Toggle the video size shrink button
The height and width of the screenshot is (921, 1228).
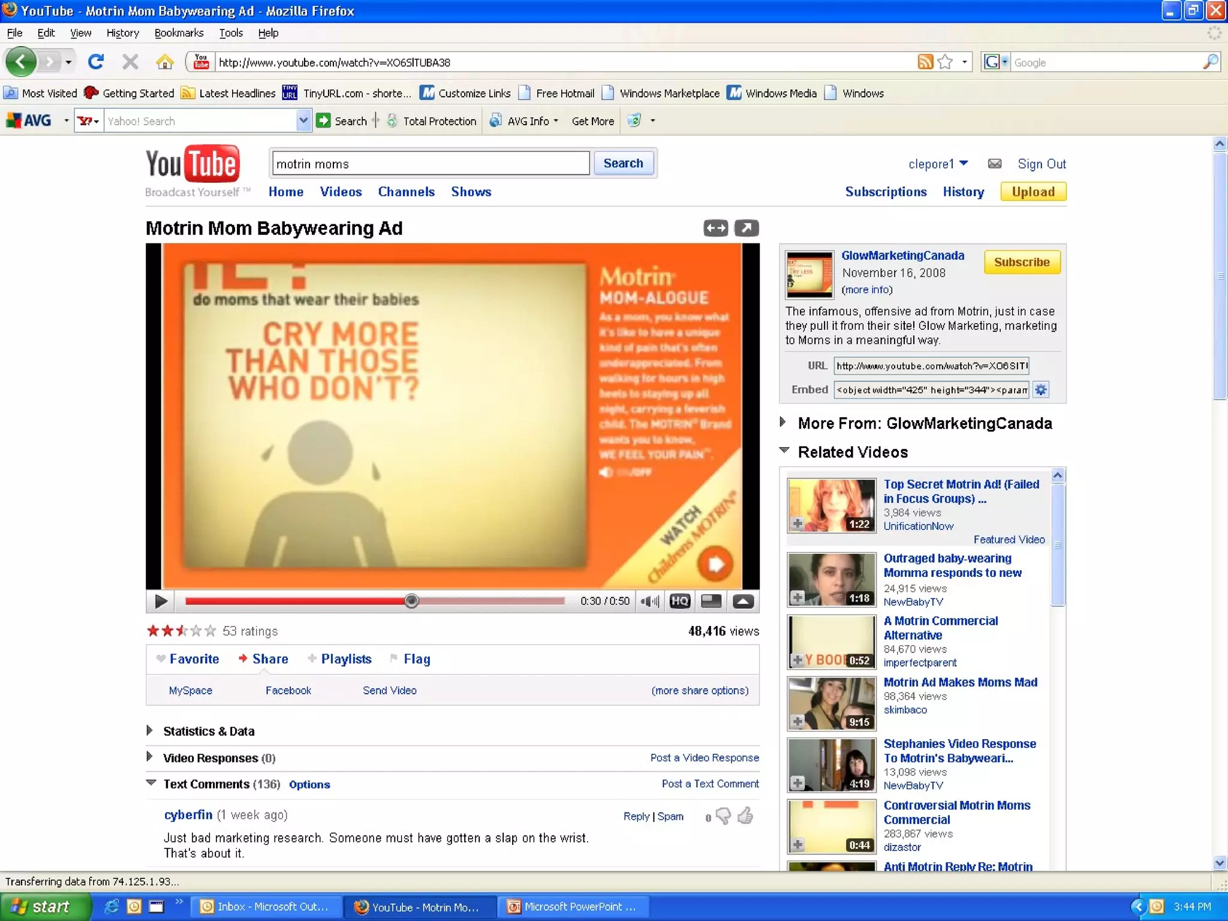coord(711,601)
